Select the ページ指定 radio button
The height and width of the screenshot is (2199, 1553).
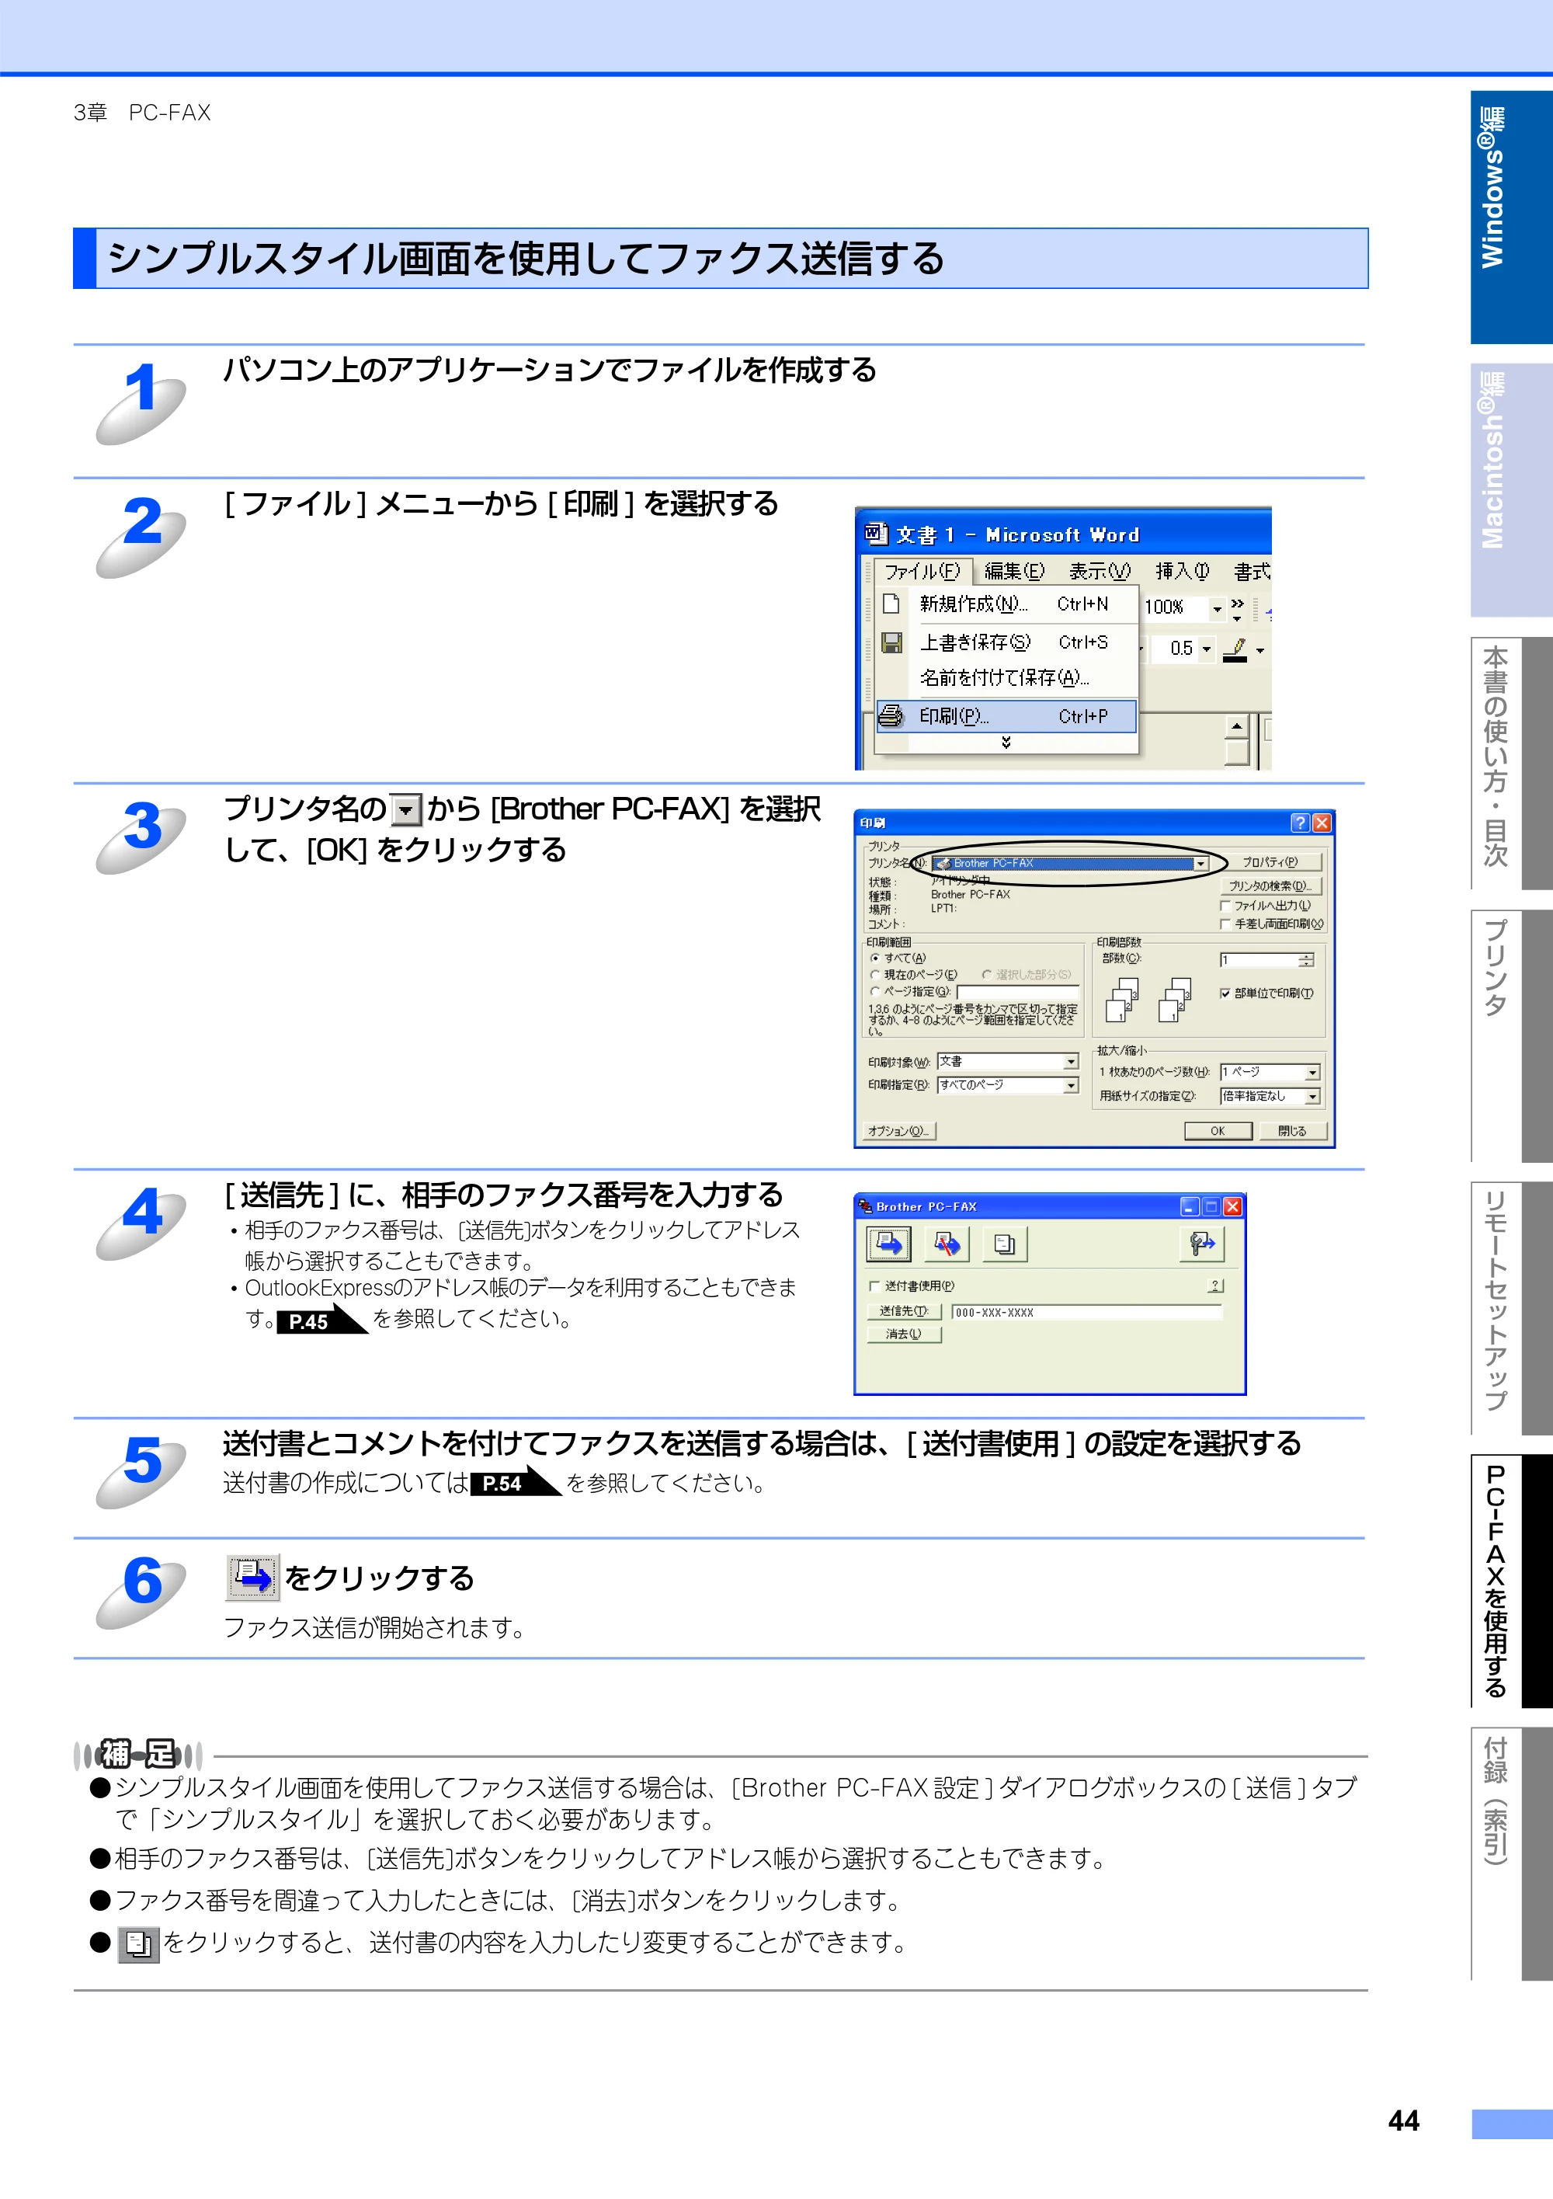pos(875,991)
